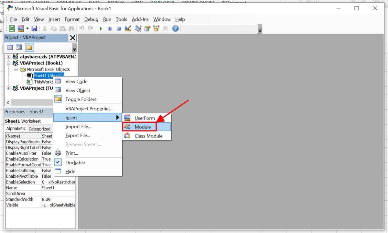Open the Window menu
This screenshot has height=233, width=388.
(162, 19)
